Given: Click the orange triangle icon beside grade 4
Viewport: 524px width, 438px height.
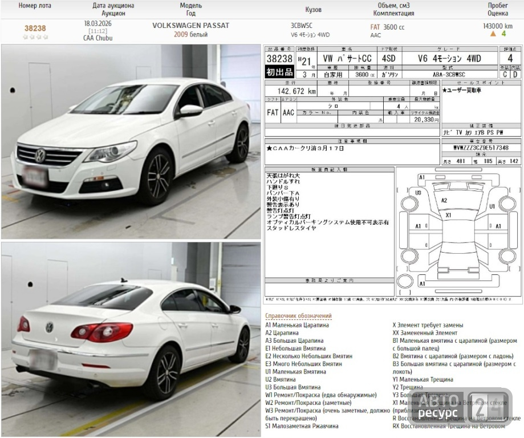Looking at the screenshot, I should (x=493, y=34).
